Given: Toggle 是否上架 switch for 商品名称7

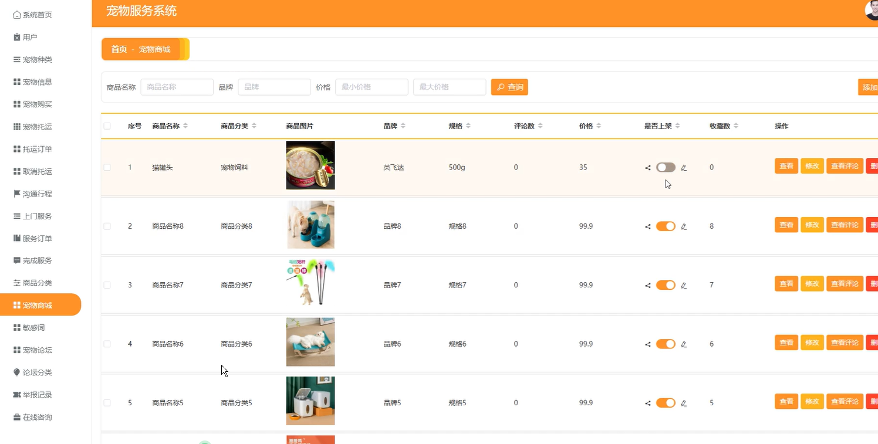Looking at the screenshot, I should [x=666, y=285].
